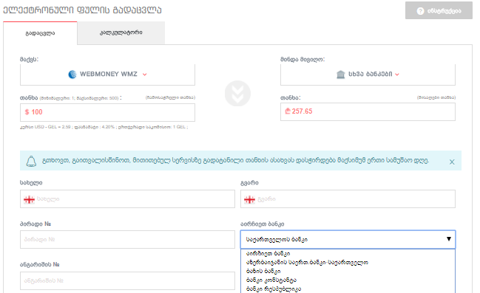
Task: Select აზერბაიჯანის საერთ.ბანკი-საქართველო option
Action: click(348, 263)
